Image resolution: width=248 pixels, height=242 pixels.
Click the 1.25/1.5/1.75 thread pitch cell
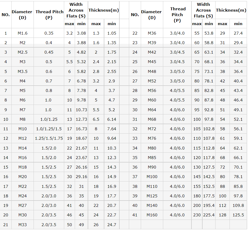tap(49, 138)
